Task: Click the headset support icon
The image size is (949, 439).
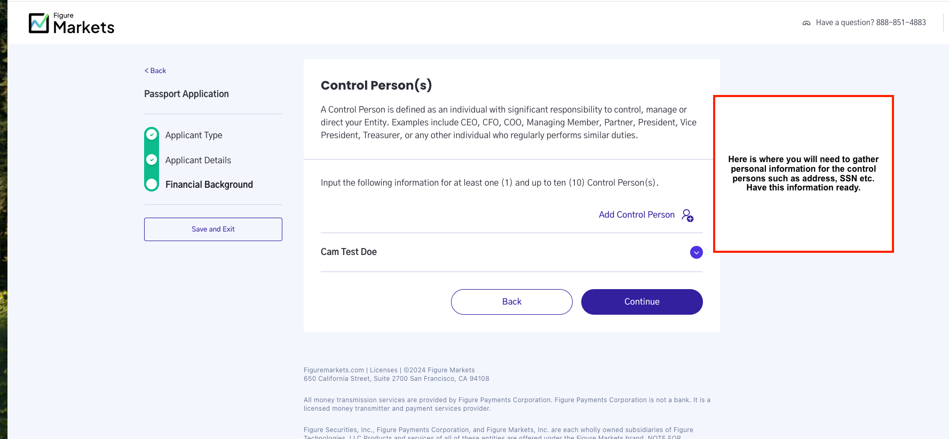Action: [806, 23]
